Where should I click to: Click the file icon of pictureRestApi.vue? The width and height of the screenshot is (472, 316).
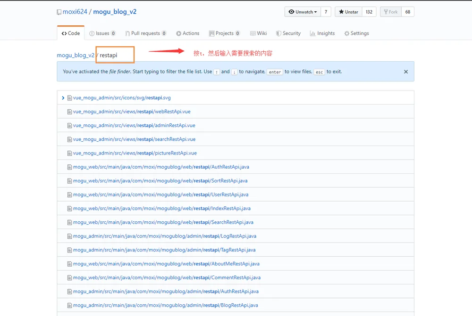click(x=69, y=153)
